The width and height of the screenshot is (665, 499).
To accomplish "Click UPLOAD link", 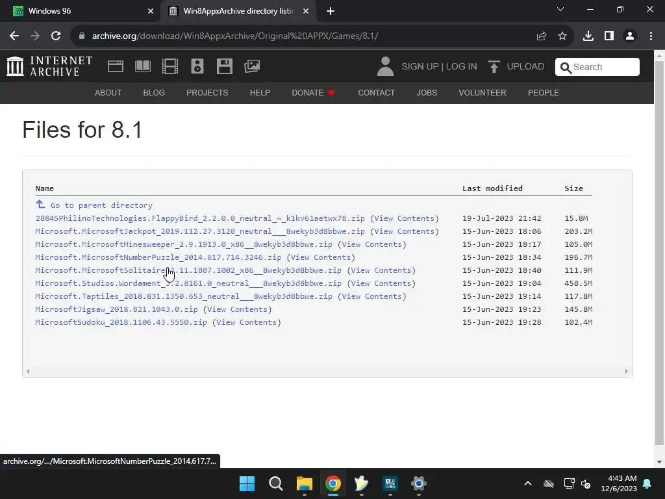I will tap(525, 67).
